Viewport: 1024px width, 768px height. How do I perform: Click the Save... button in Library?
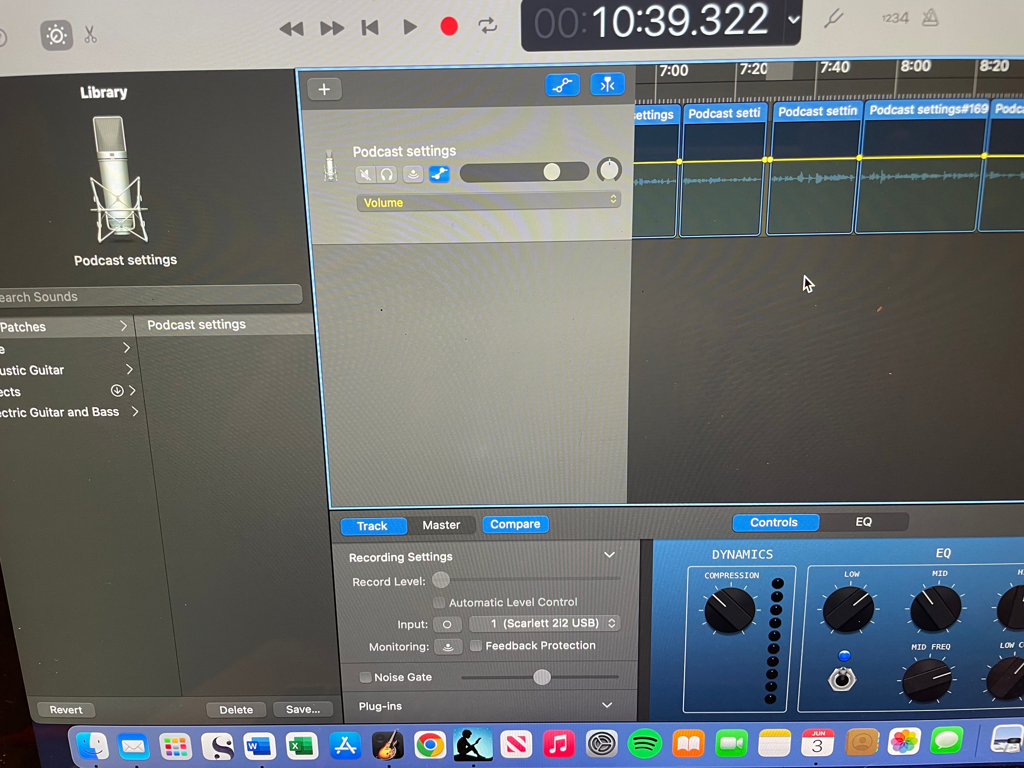(x=303, y=709)
